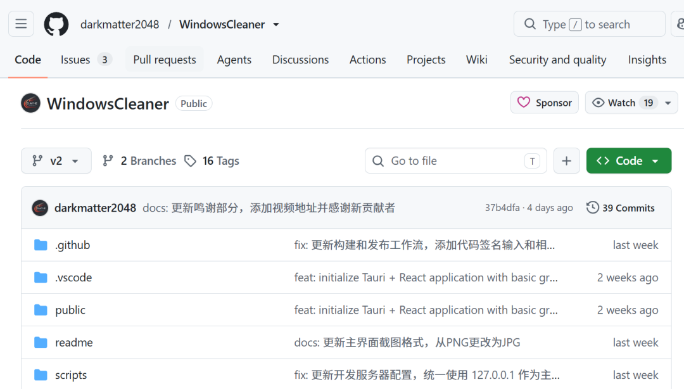Open Security and quality tab
Screen dimensions: 684x389
(x=557, y=60)
